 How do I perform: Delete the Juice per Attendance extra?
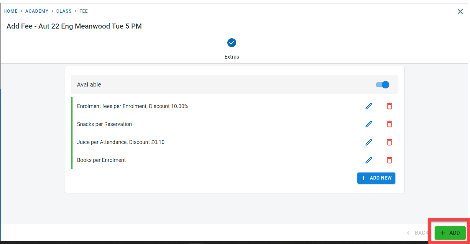[389, 142]
